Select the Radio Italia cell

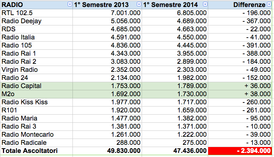[36, 38]
